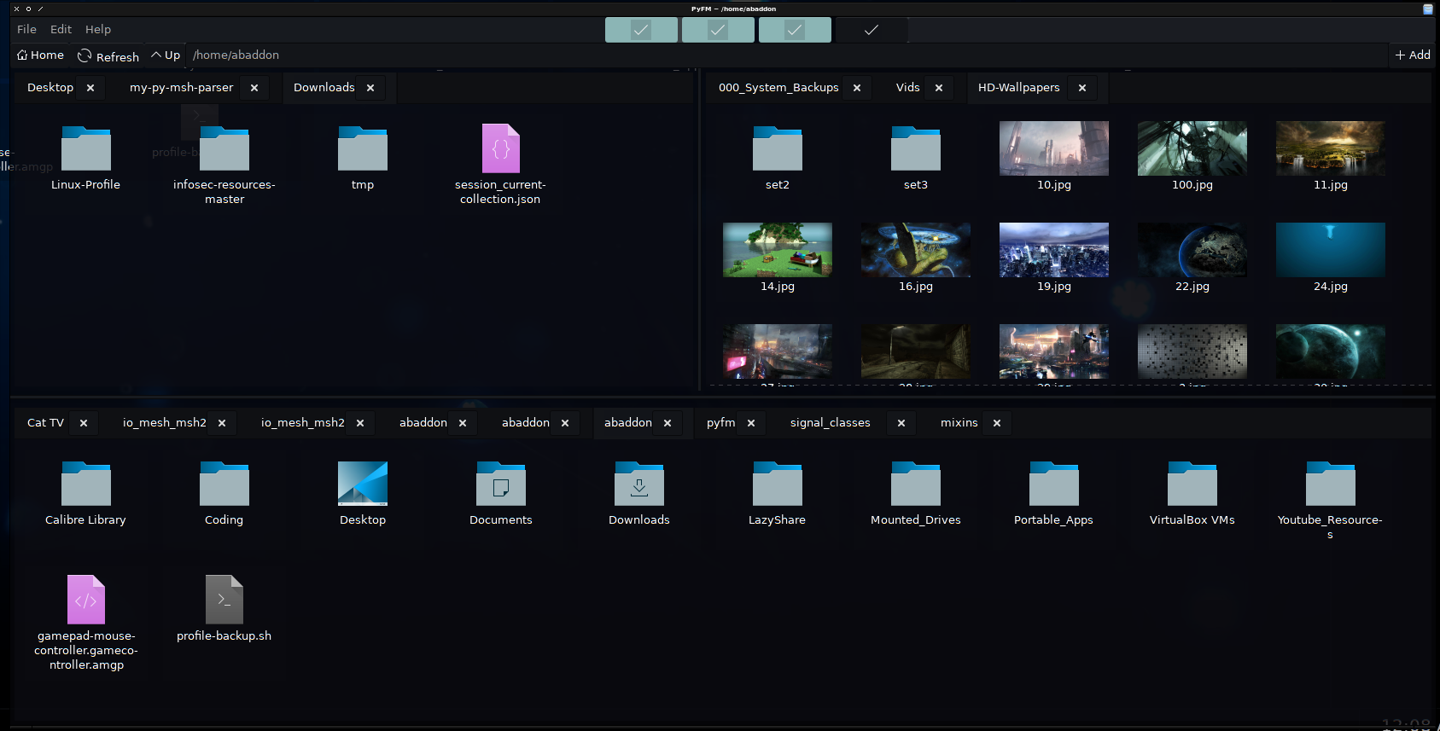The height and width of the screenshot is (731, 1440).
Task: Switch to the mixins tab
Action: (x=959, y=422)
